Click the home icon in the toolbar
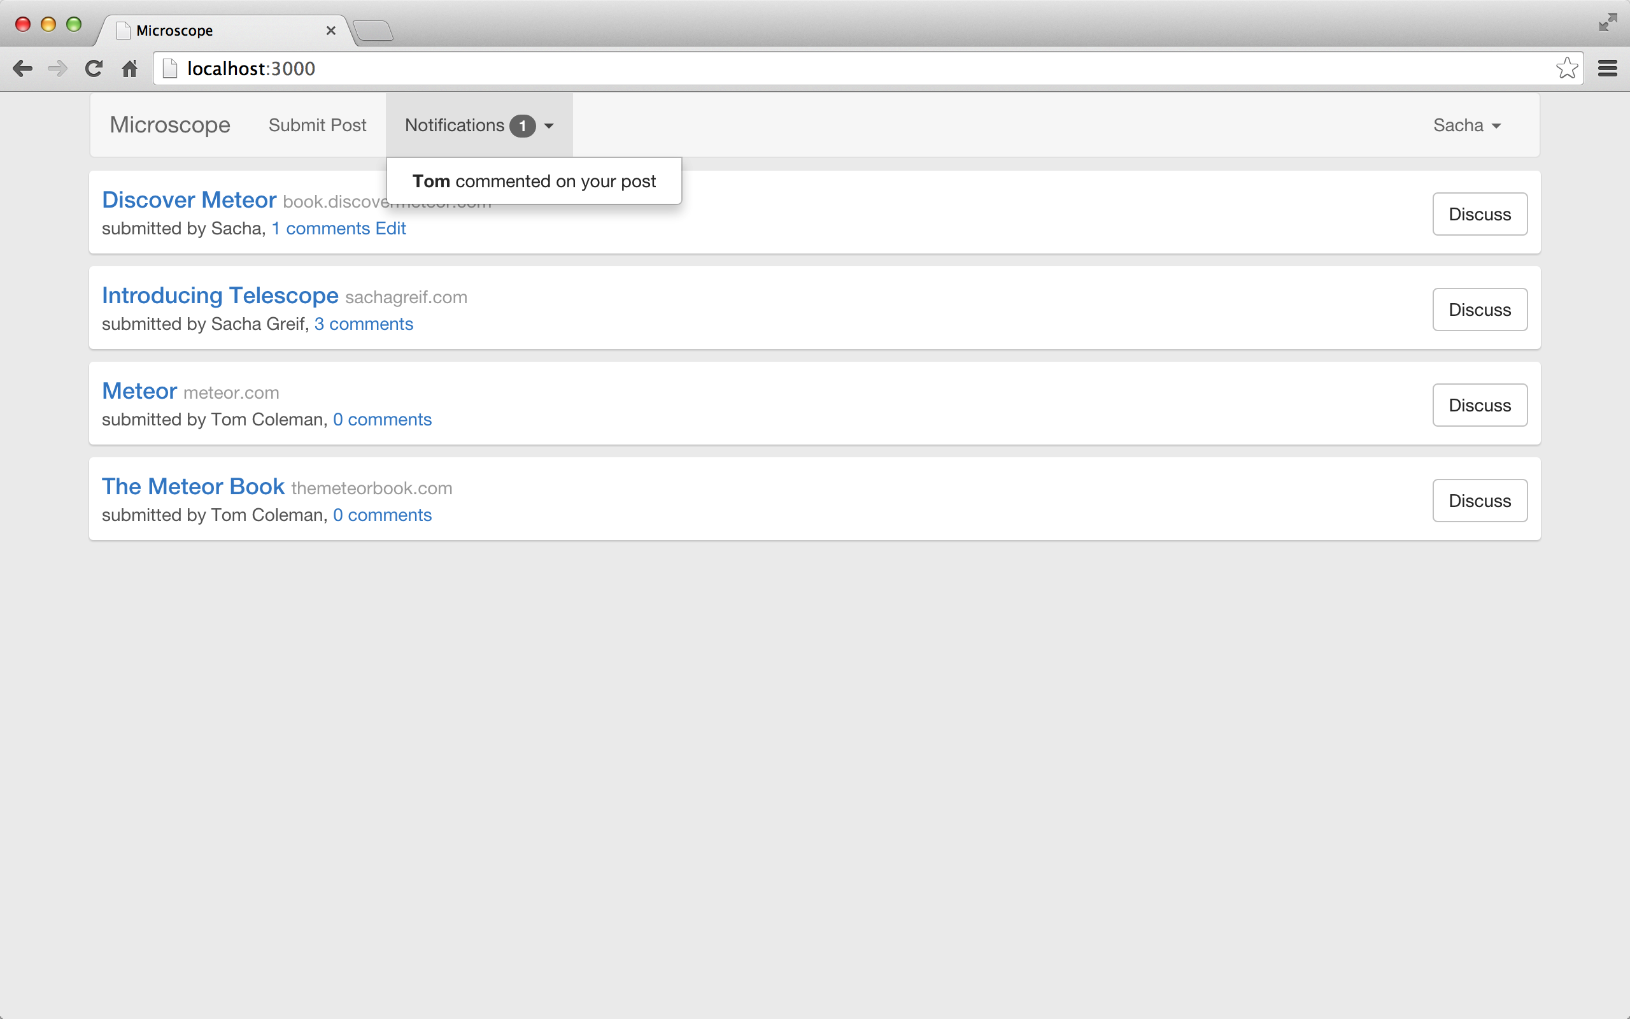Viewport: 1630px width, 1019px height. pyautogui.click(x=130, y=68)
